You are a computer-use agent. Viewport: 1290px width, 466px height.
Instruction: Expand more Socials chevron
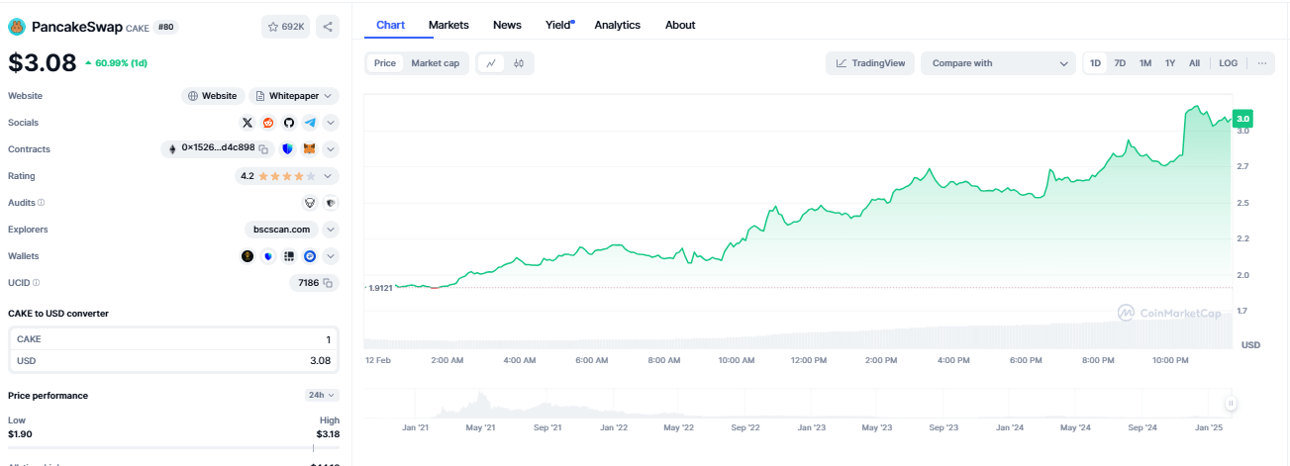pos(331,123)
